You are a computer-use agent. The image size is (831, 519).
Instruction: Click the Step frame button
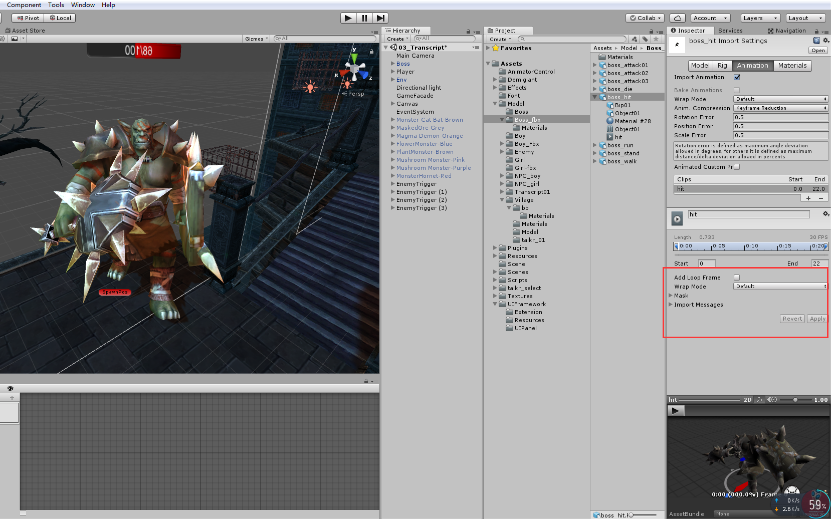click(381, 18)
